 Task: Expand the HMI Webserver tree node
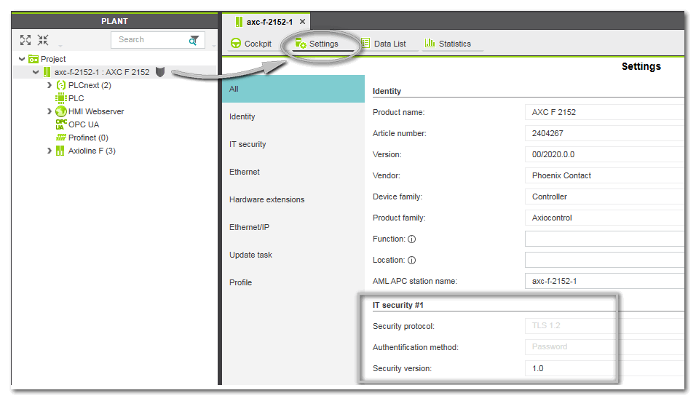(49, 111)
